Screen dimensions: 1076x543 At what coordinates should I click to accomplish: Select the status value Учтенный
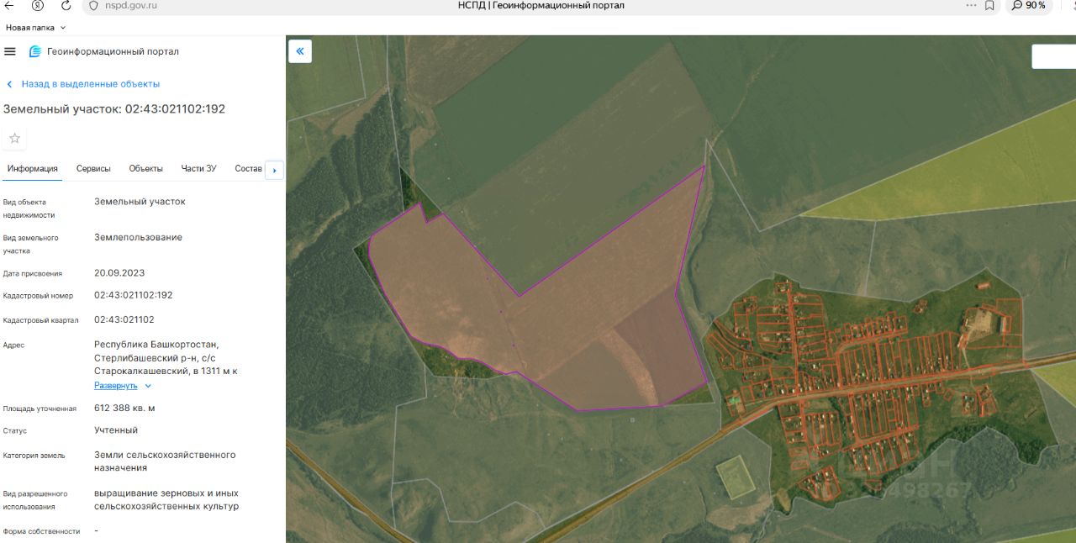116,430
